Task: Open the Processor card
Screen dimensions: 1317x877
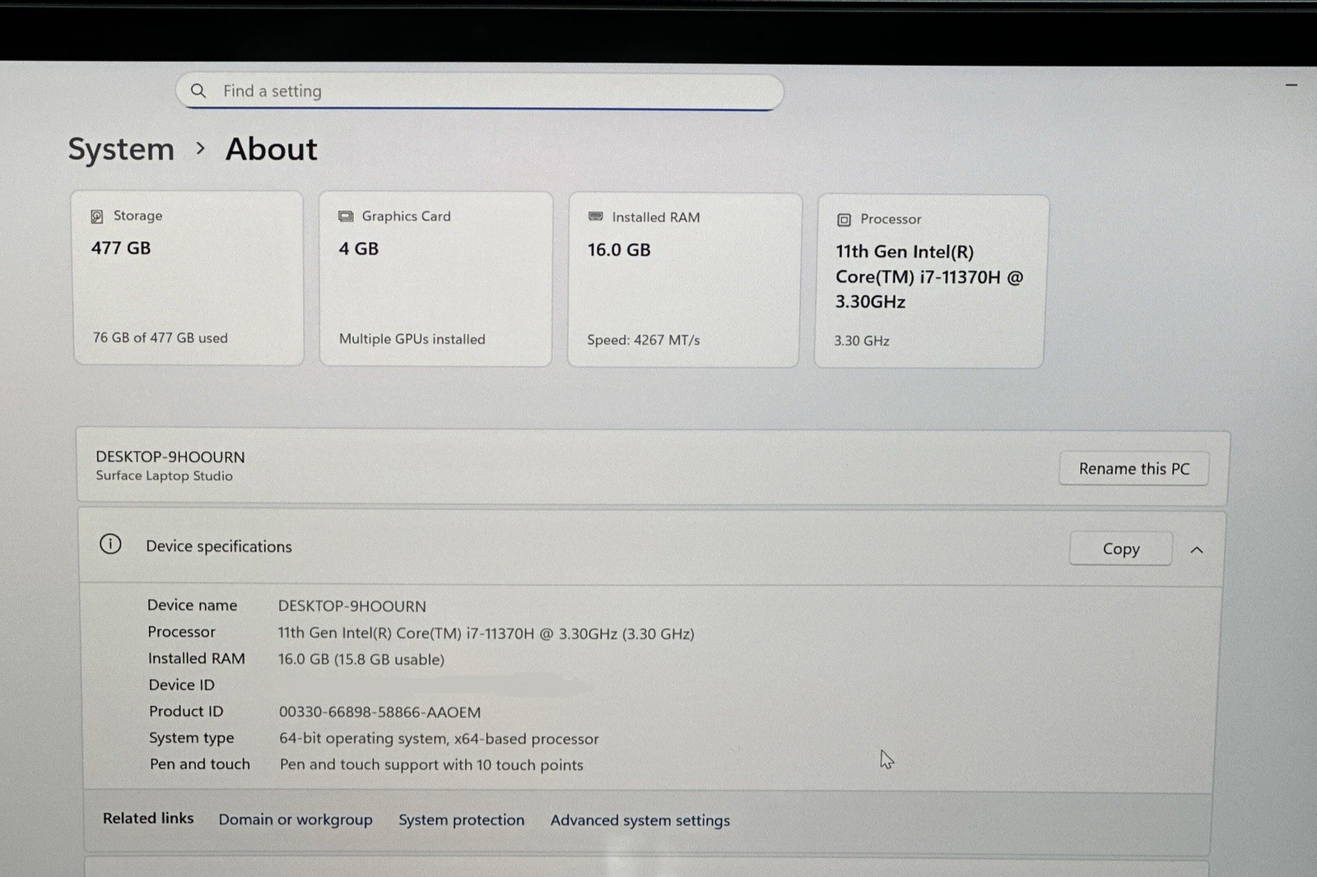Action: click(x=931, y=281)
